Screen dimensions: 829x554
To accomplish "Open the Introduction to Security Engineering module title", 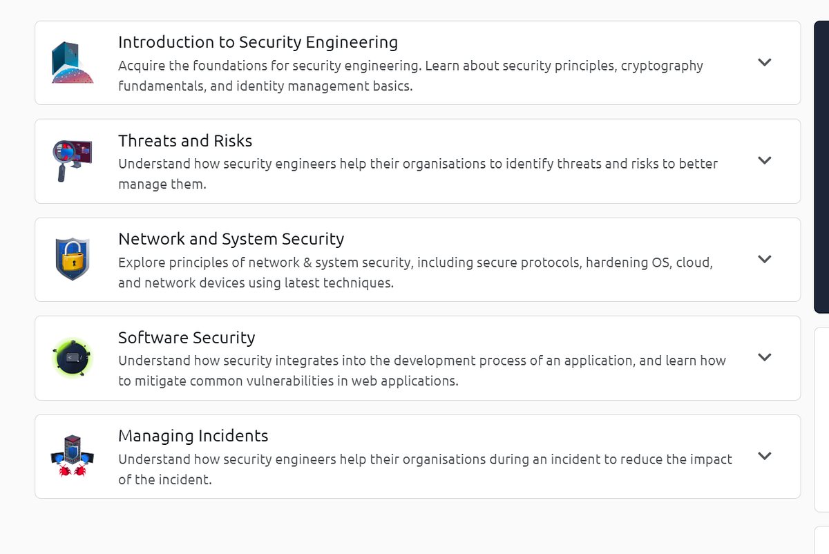I will (x=258, y=42).
